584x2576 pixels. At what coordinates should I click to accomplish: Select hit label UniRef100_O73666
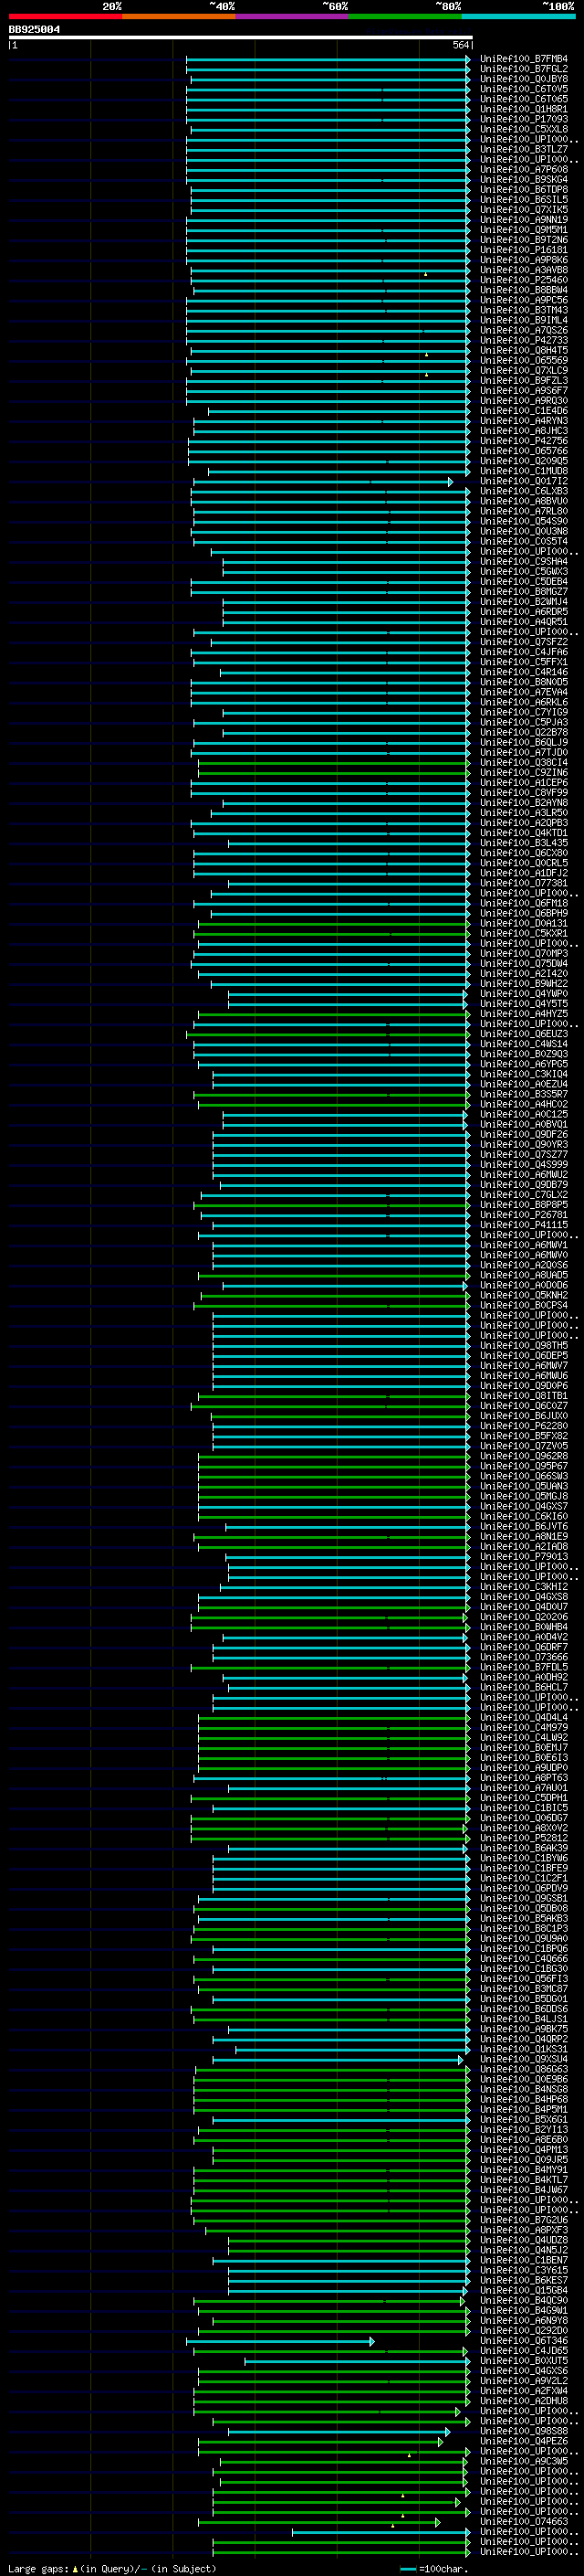tap(524, 1658)
